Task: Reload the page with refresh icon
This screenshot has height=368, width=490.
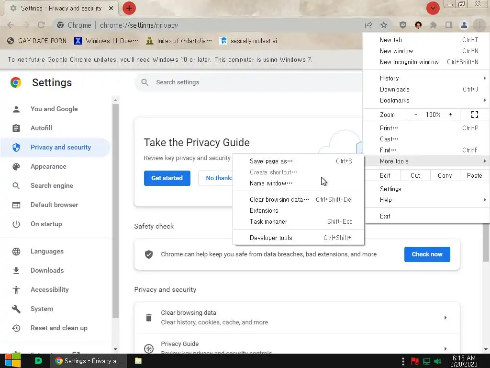Action: coord(41,25)
